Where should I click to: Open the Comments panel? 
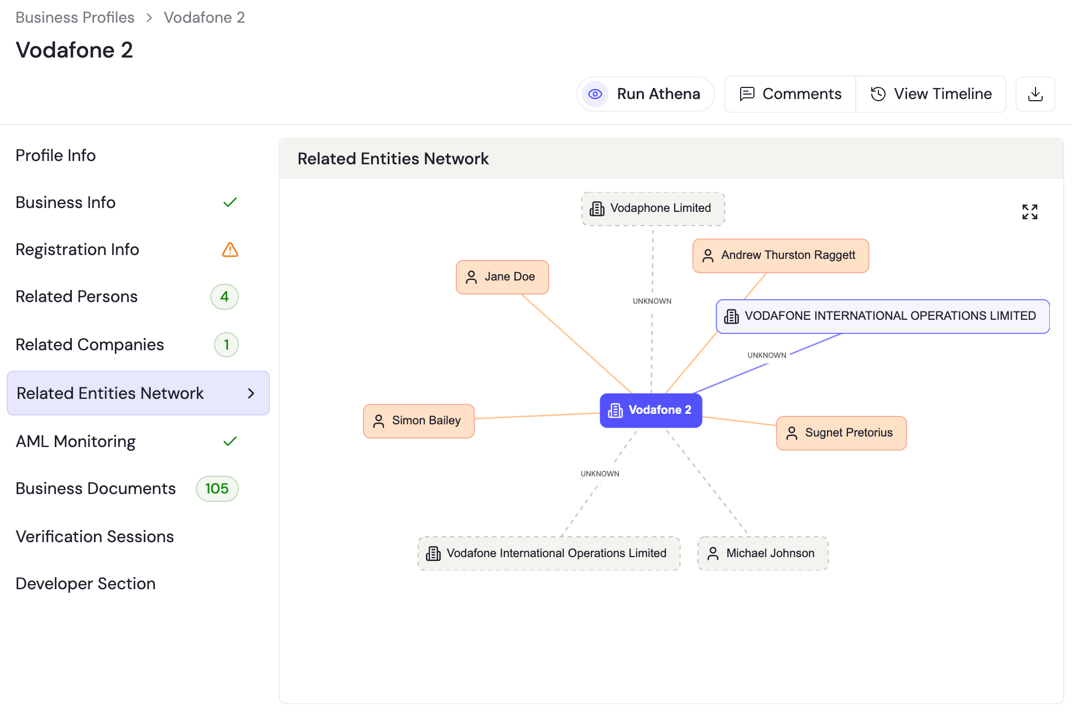pyautogui.click(x=790, y=94)
